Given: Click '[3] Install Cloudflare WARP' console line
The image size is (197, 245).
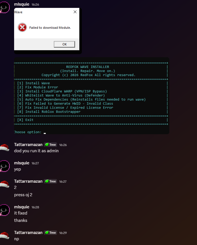Looking at the screenshot, I should click(62, 91).
